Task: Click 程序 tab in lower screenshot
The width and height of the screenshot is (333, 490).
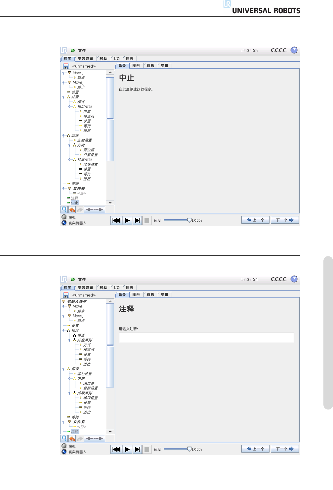Action: click(67, 288)
